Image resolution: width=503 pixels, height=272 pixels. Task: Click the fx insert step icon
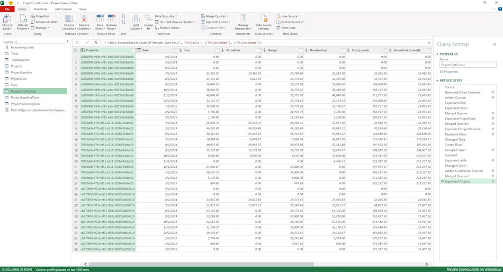[96, 43]
